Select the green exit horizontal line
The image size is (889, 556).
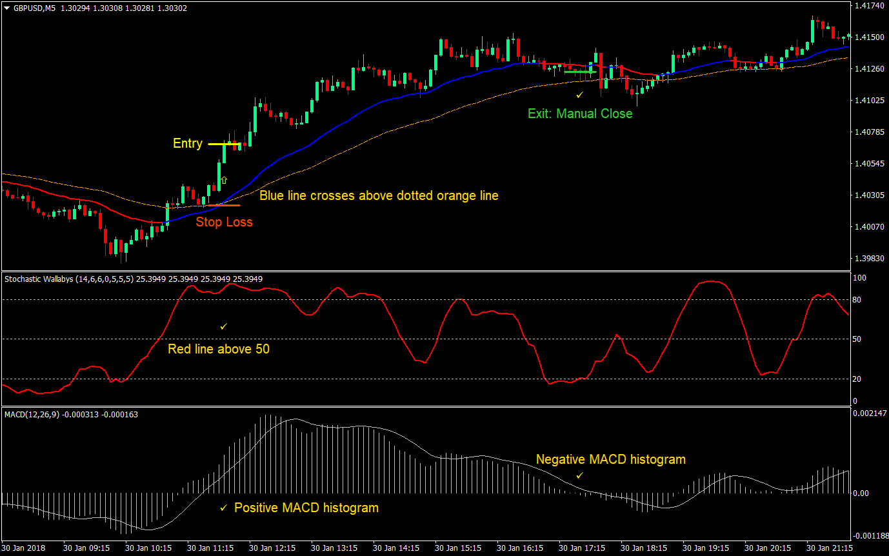(x=579, y=72)
